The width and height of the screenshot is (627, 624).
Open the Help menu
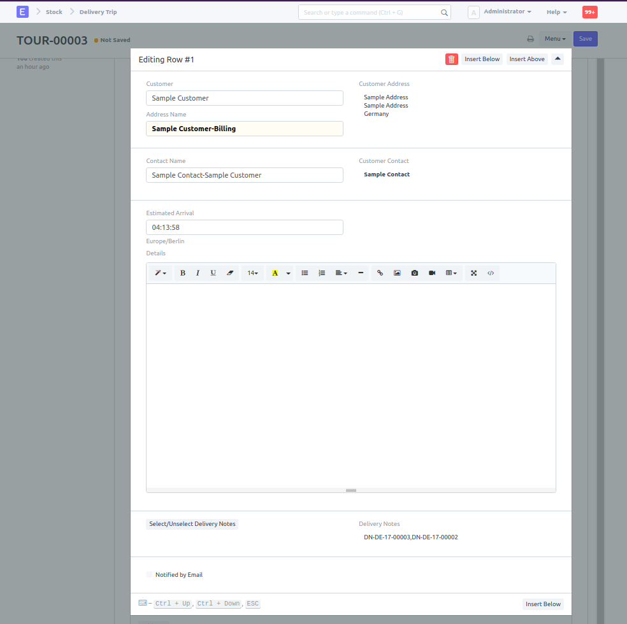point(556,12)
